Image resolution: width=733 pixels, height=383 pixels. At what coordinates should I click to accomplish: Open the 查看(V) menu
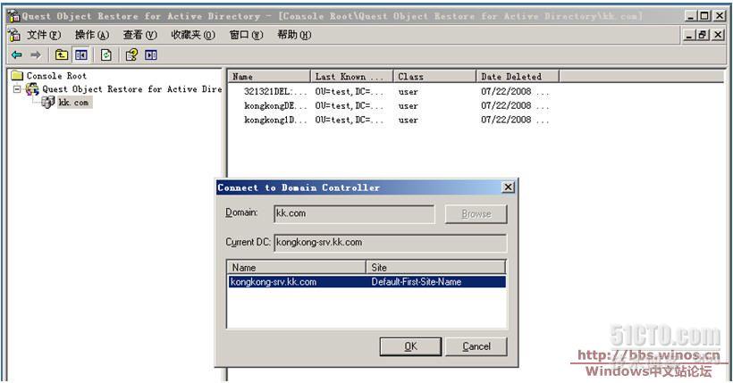pyautogui.click(x=139, y=35)
